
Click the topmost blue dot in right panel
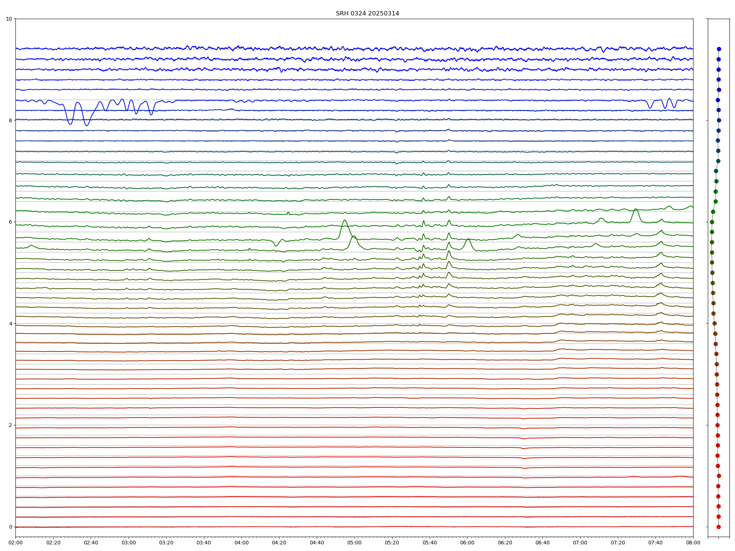[719, 49]
